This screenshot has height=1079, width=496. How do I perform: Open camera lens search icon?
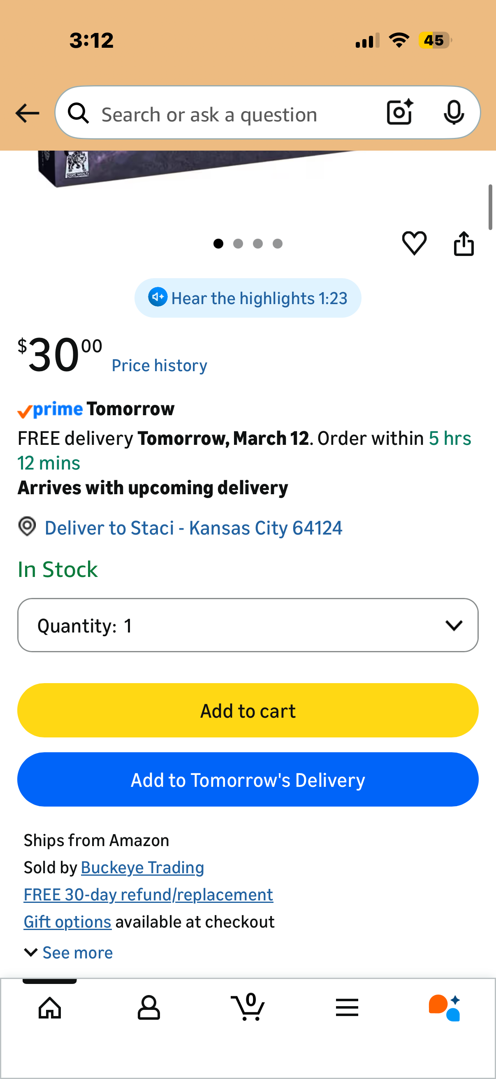pos(400,112)
